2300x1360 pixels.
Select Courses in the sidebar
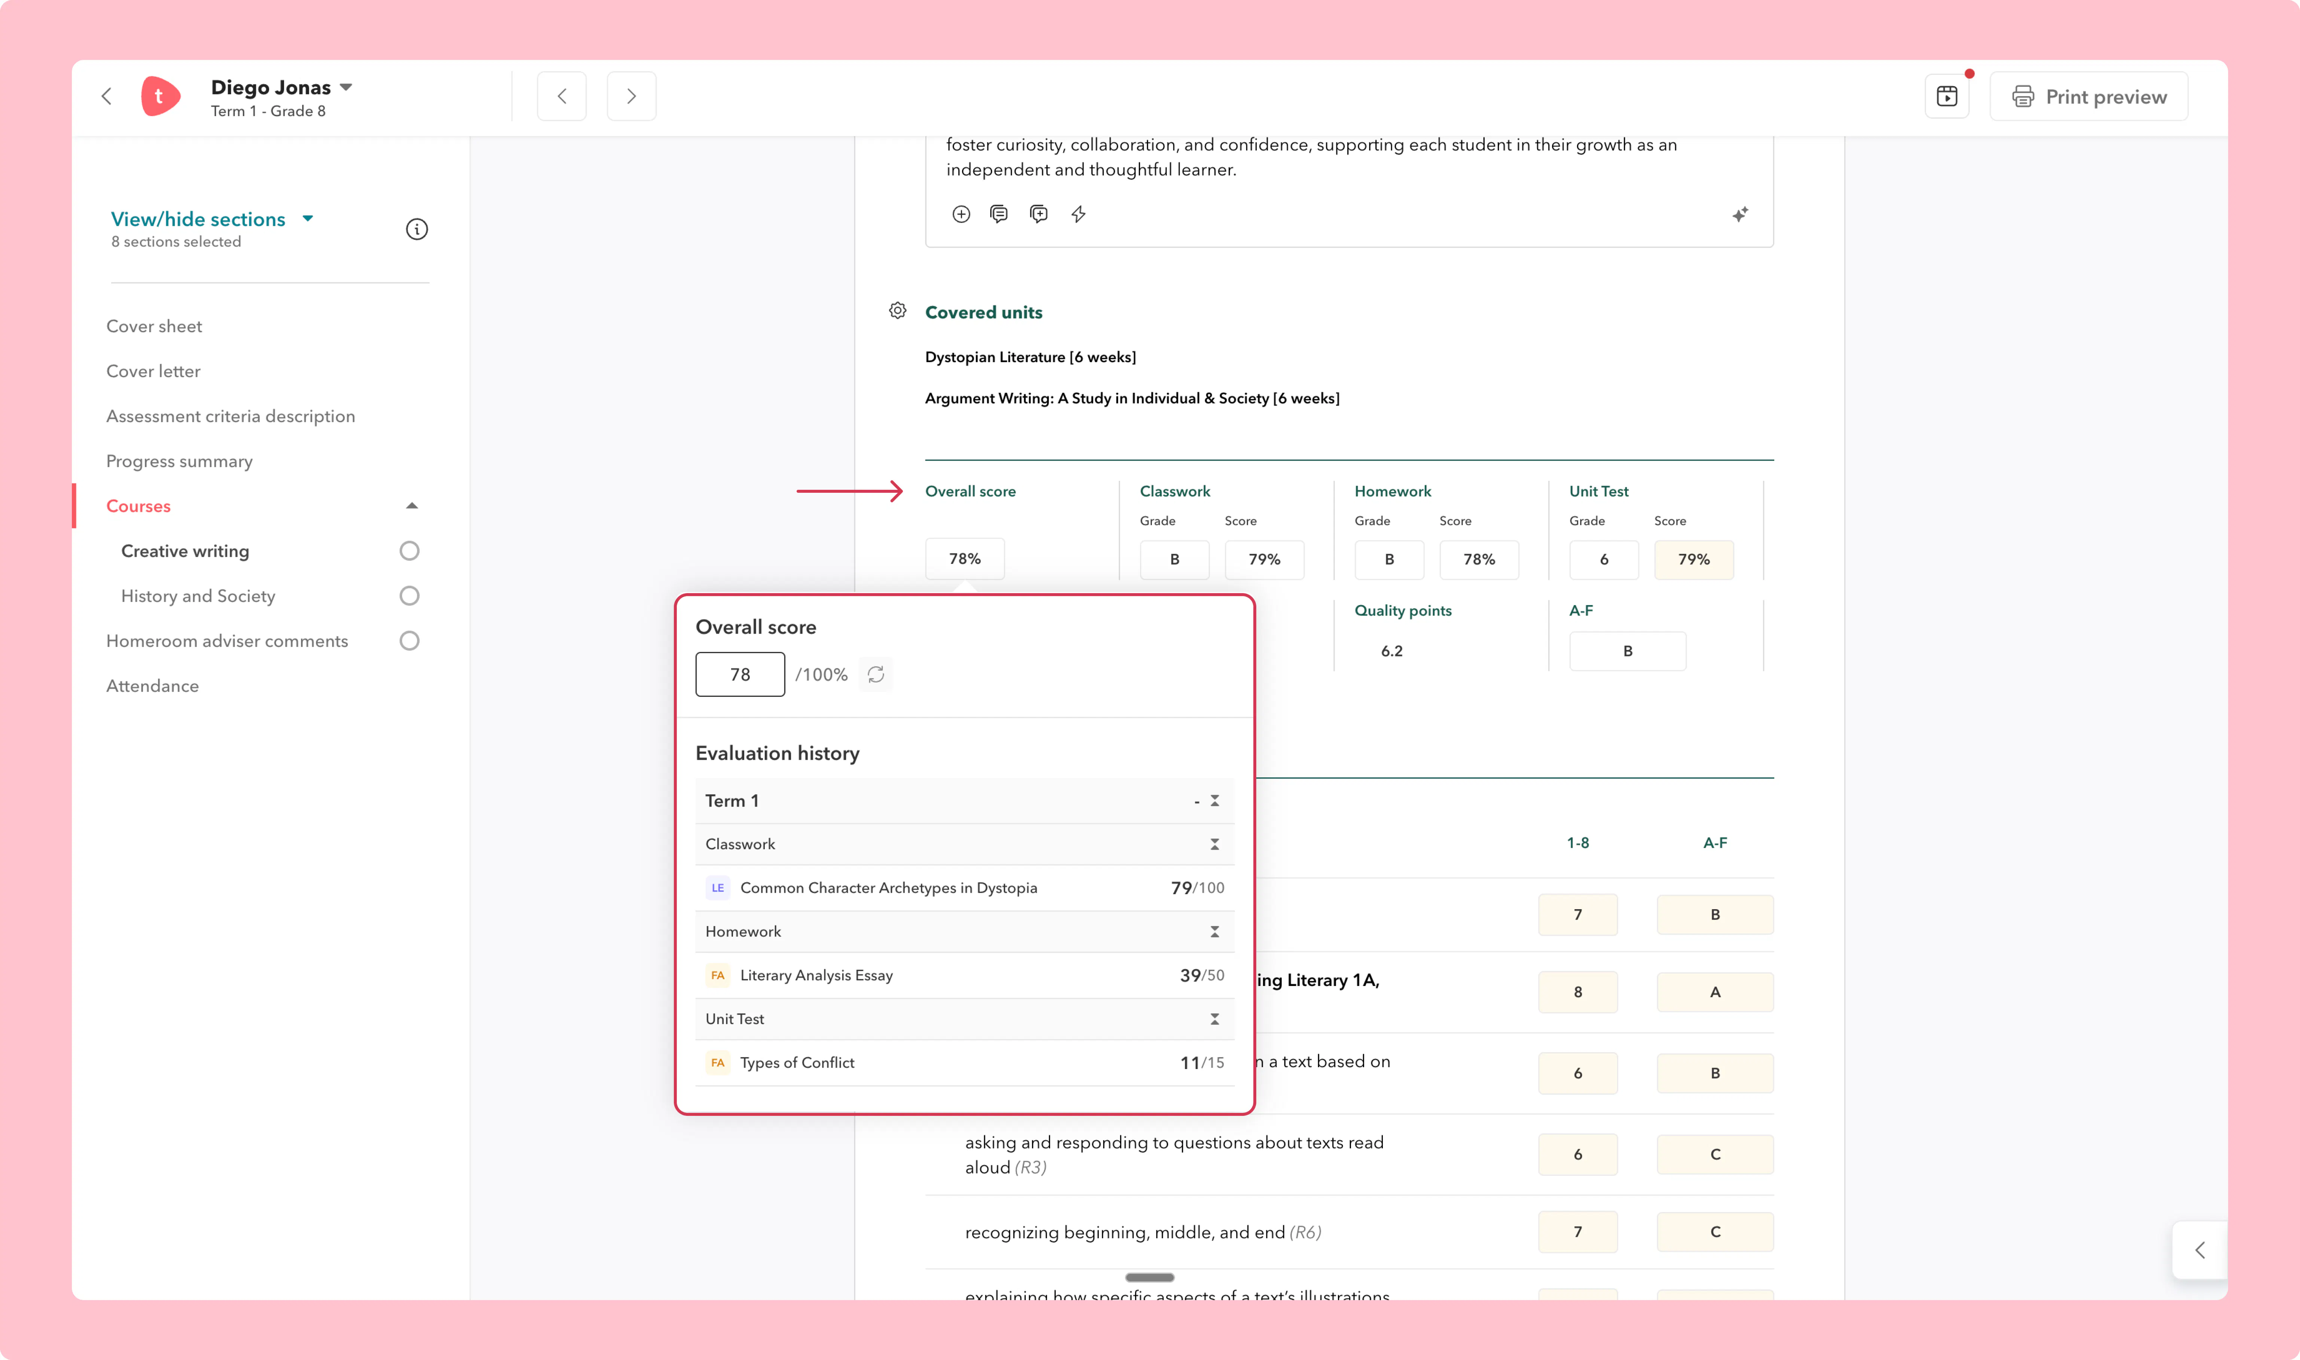tap(138, 506)
